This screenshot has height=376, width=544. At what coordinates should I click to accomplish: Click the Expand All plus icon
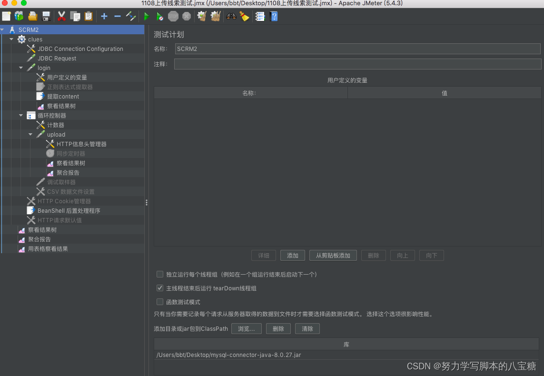coord(104,16)
